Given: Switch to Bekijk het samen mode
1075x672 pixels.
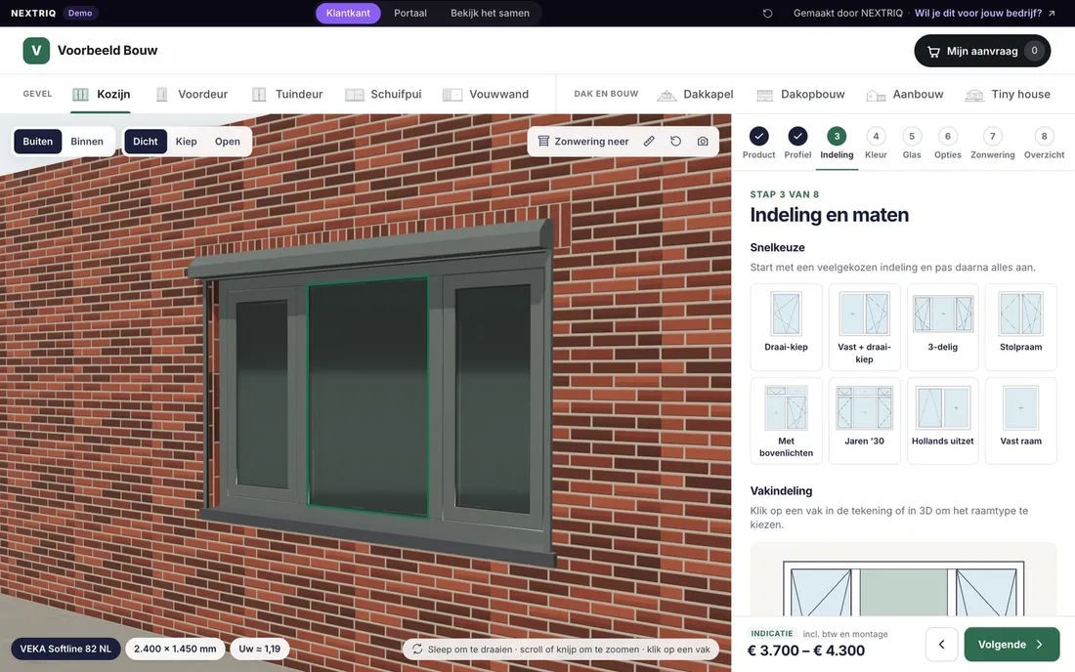Looking at the screenshot, I should point(490,13).
